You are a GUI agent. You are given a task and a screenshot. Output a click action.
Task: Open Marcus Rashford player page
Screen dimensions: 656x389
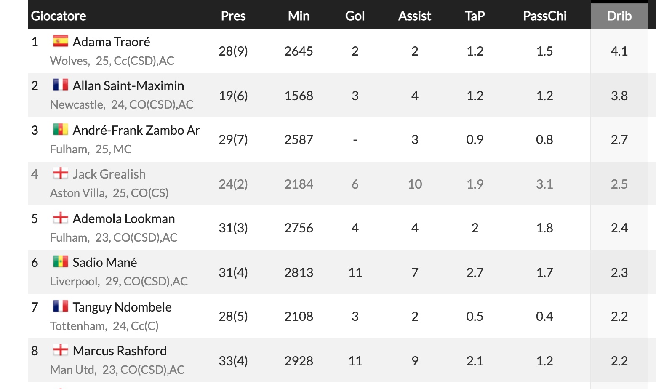point(120,351)
